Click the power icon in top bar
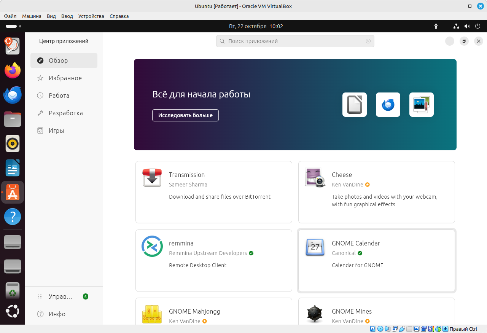487x333 pixels. 478,26
